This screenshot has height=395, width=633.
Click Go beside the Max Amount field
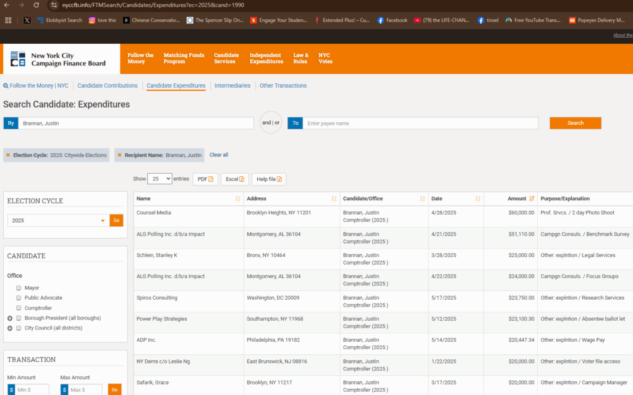click(x=114, y=390)
